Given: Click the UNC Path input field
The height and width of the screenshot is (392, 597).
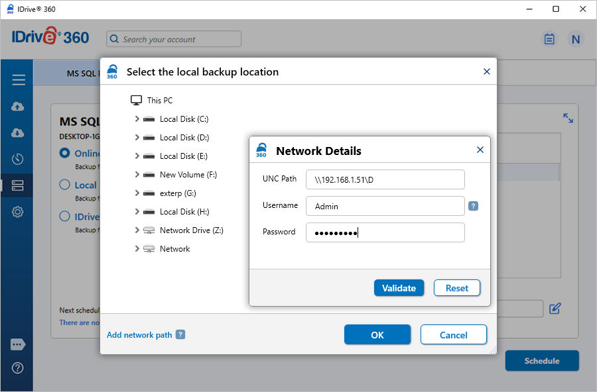Looking at the screenshot, I should pyautogui.click(x=385, y=179).
